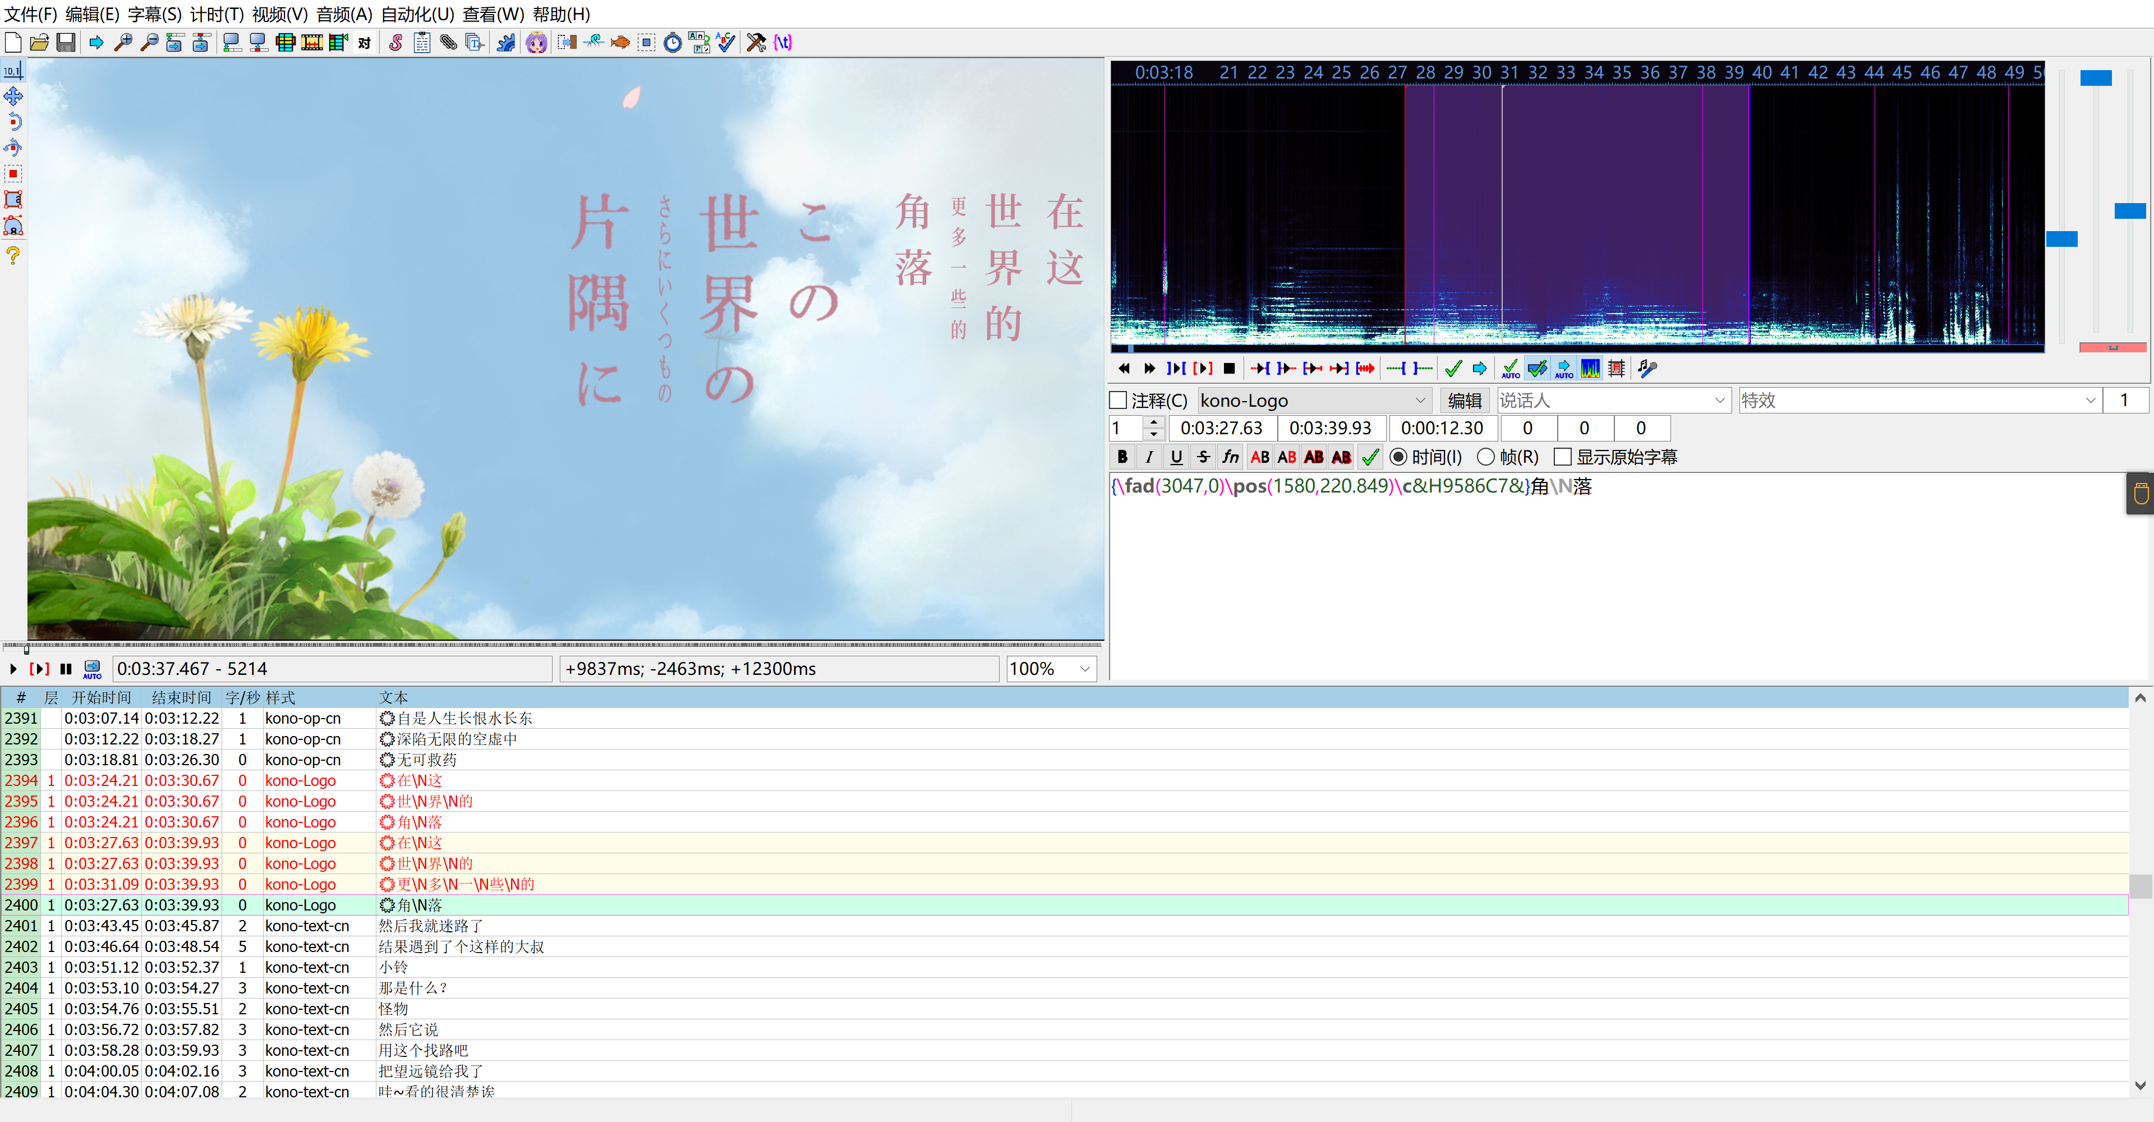
Task: Click the pink {\t} cycle tag hiding icon
Action: [783, 42]
